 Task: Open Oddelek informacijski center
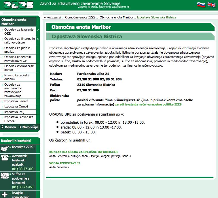pos(19,68)
